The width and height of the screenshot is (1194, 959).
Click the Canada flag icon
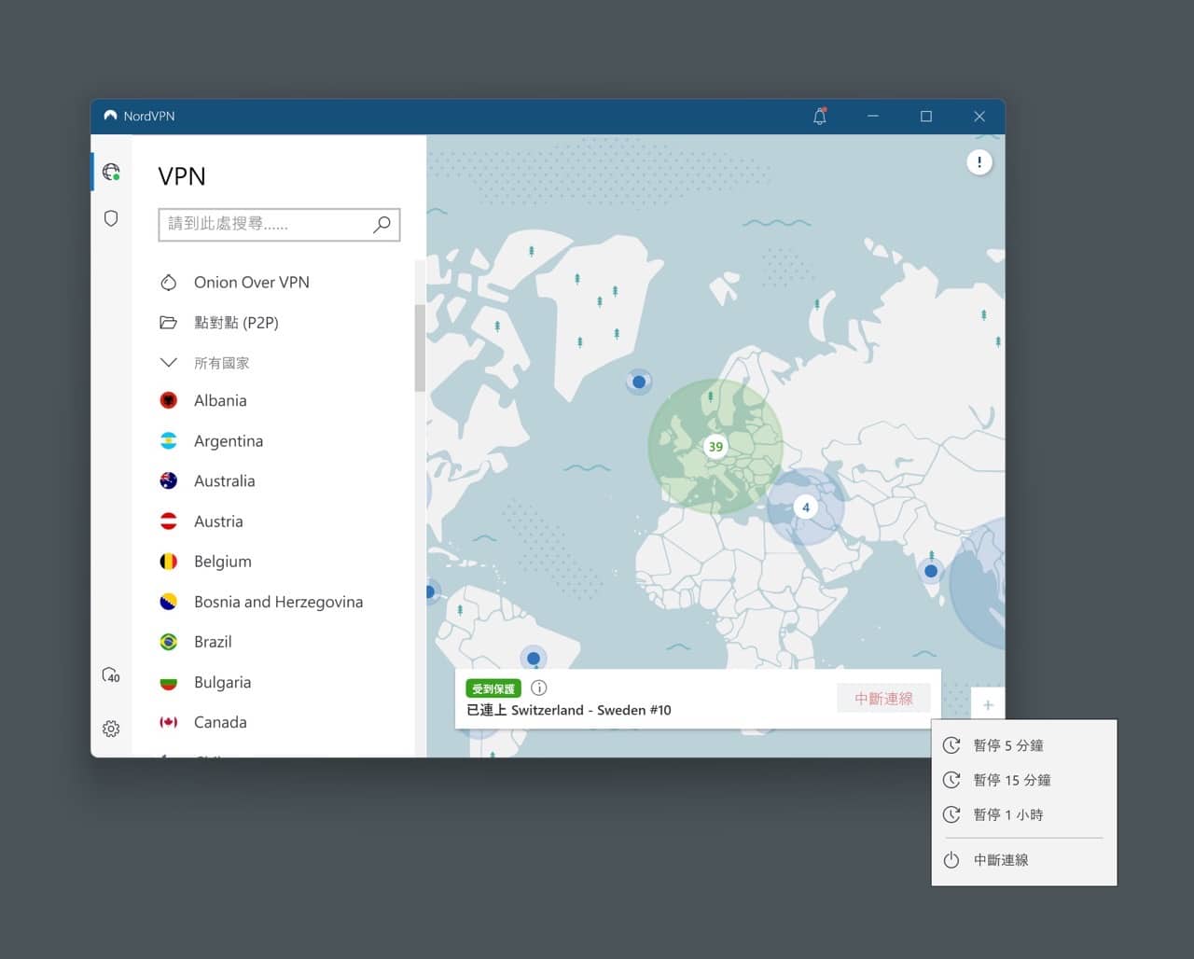pos(168,722)
